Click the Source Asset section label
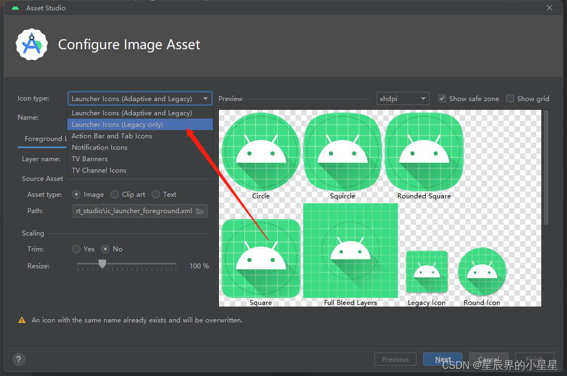Screen dimensions: 567x376 42,178
